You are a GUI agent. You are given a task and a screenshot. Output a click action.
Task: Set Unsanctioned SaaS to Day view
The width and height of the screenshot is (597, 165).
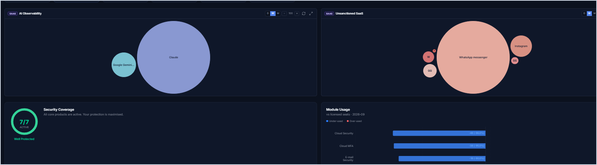[584, 13]
